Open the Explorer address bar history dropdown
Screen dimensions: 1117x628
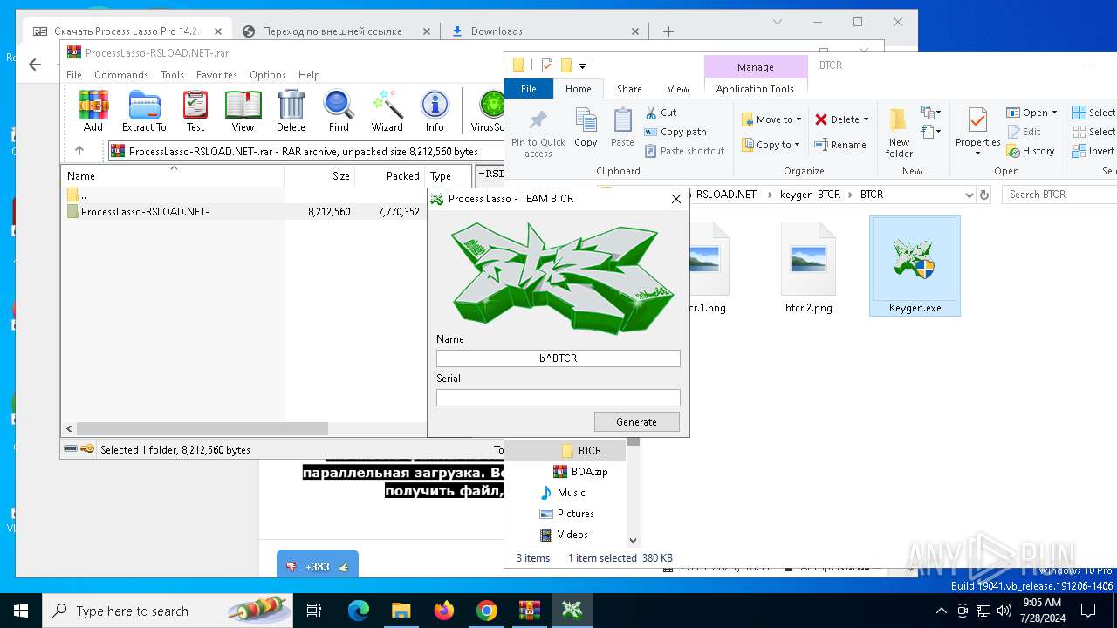pos(969,195)
